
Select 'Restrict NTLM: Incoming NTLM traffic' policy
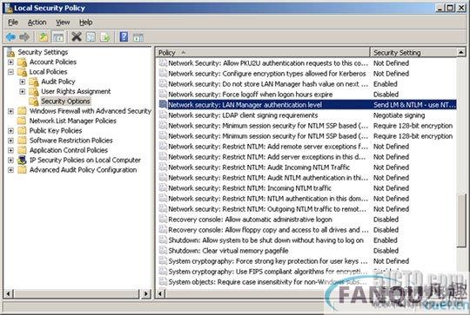[x=250, y=188]
